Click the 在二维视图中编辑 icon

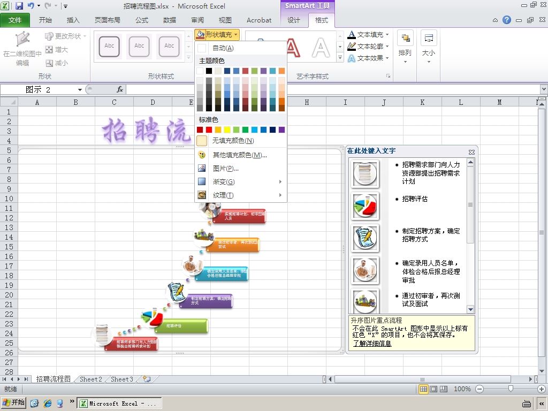[22, 39]
